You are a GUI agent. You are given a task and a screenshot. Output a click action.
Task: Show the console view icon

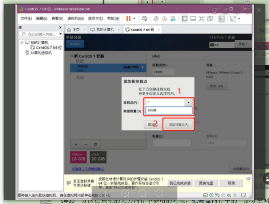tap(222, 19)
